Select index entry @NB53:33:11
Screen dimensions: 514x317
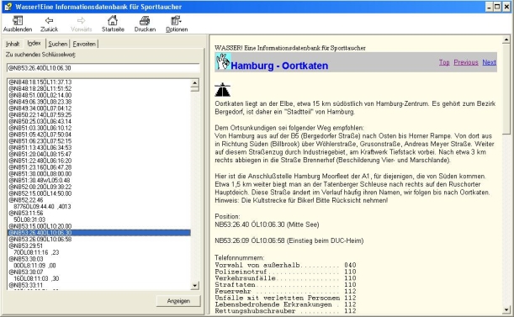pyautogui.click(x=25, y=285)
